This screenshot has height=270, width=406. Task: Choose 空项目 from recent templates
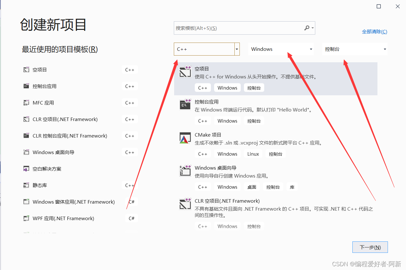coord(81,70)
